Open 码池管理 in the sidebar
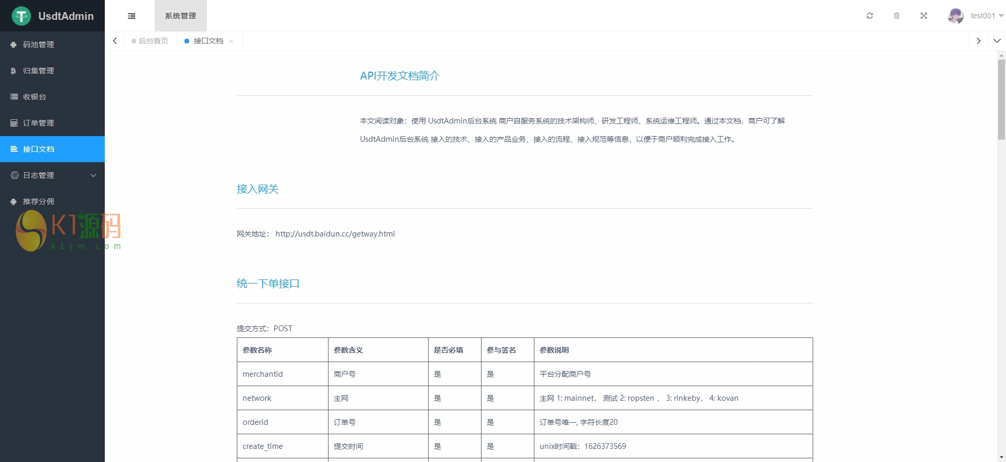 [52, 44]
